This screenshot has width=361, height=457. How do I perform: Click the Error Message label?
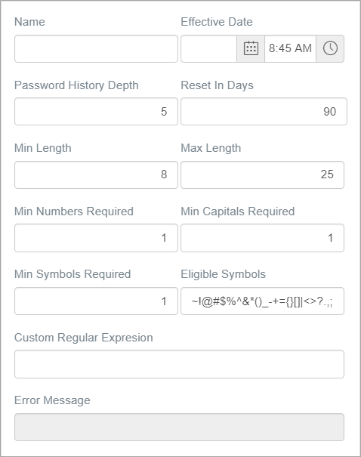click(x=52, y=400)
